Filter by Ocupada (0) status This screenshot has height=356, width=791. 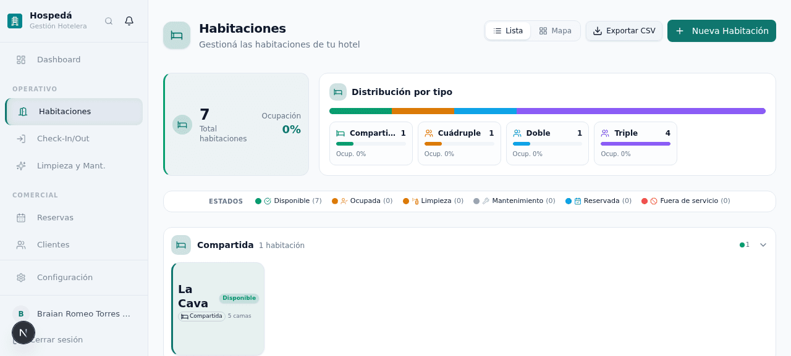362,201
